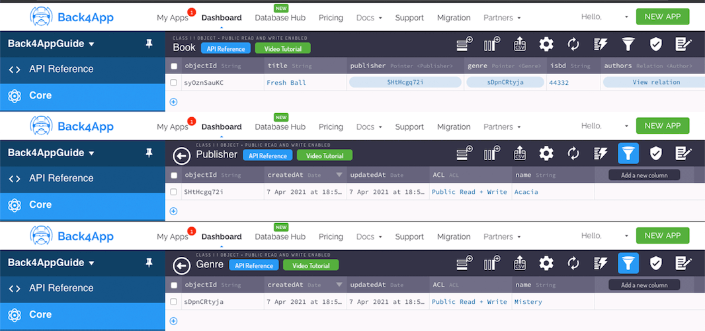The height and width of the screenshot is (331, 705).
Task: Open Partners dropdown in the topmost navigation bar
Action: [x=502, y=18]
